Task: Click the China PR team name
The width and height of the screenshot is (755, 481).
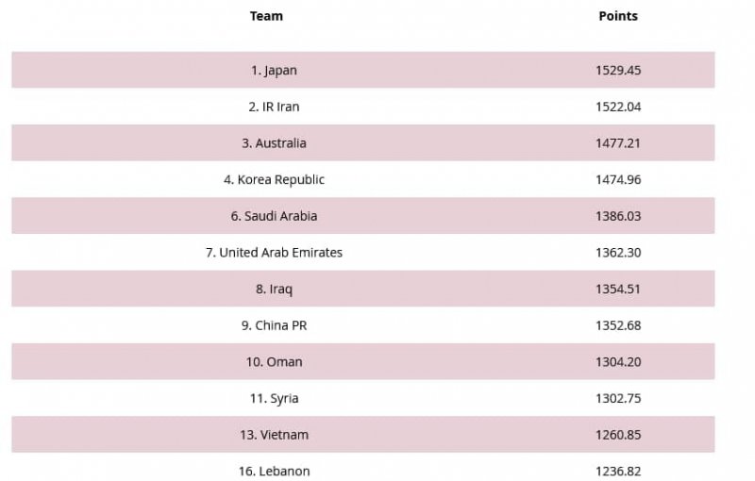Action: (274, 325)
